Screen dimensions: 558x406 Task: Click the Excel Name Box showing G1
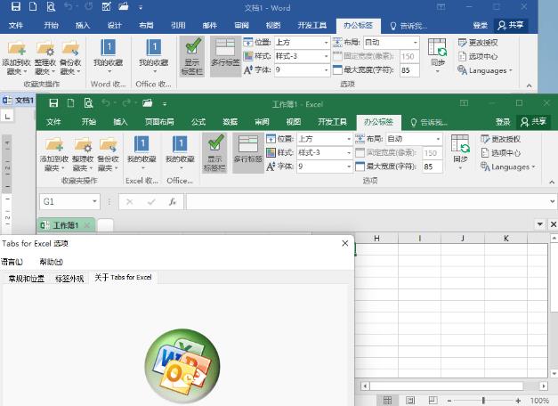point(69,202)
